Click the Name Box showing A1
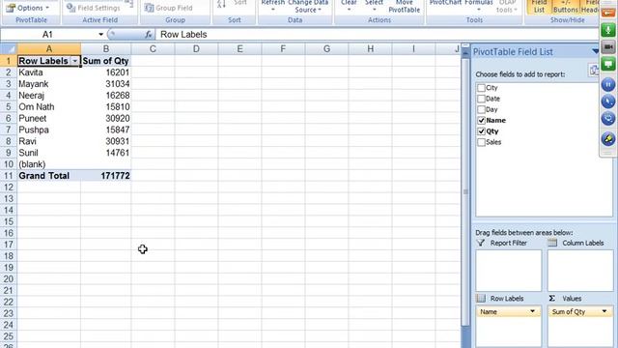This screenshot has height=348, width=618. click(x=47, y=35)
